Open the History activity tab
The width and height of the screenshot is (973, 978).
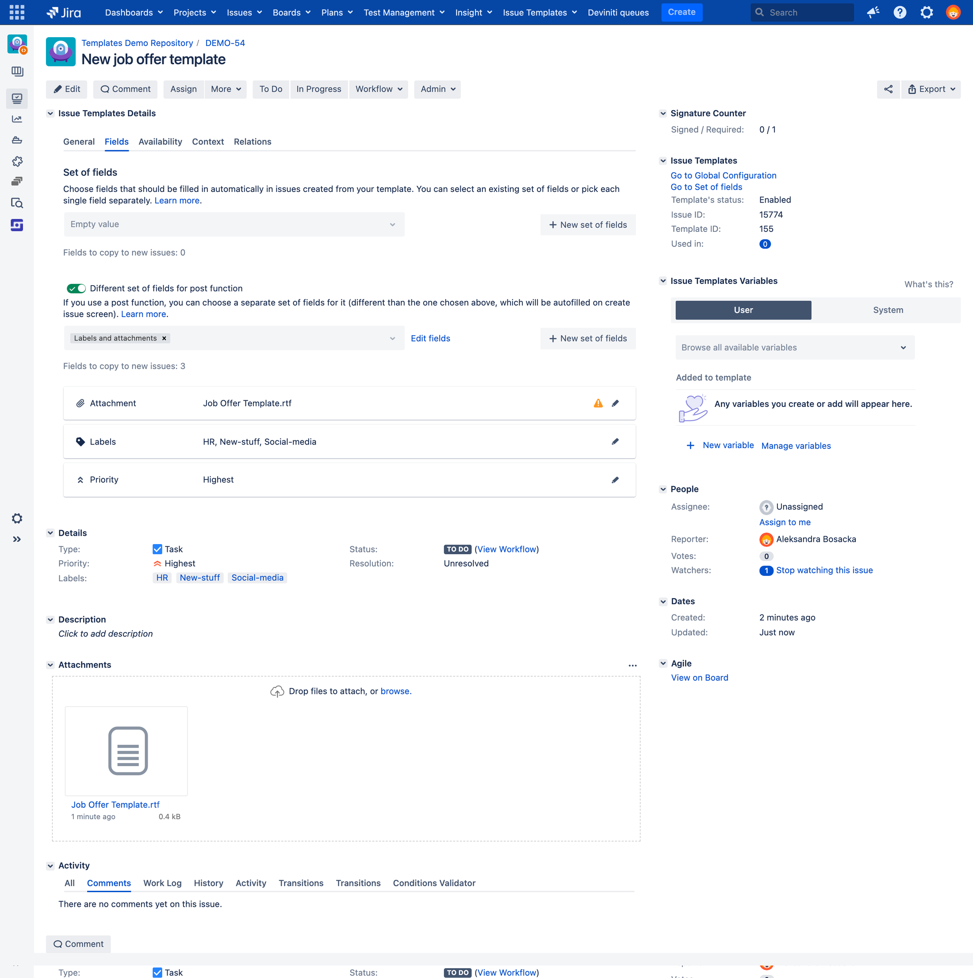coord(208,883)
